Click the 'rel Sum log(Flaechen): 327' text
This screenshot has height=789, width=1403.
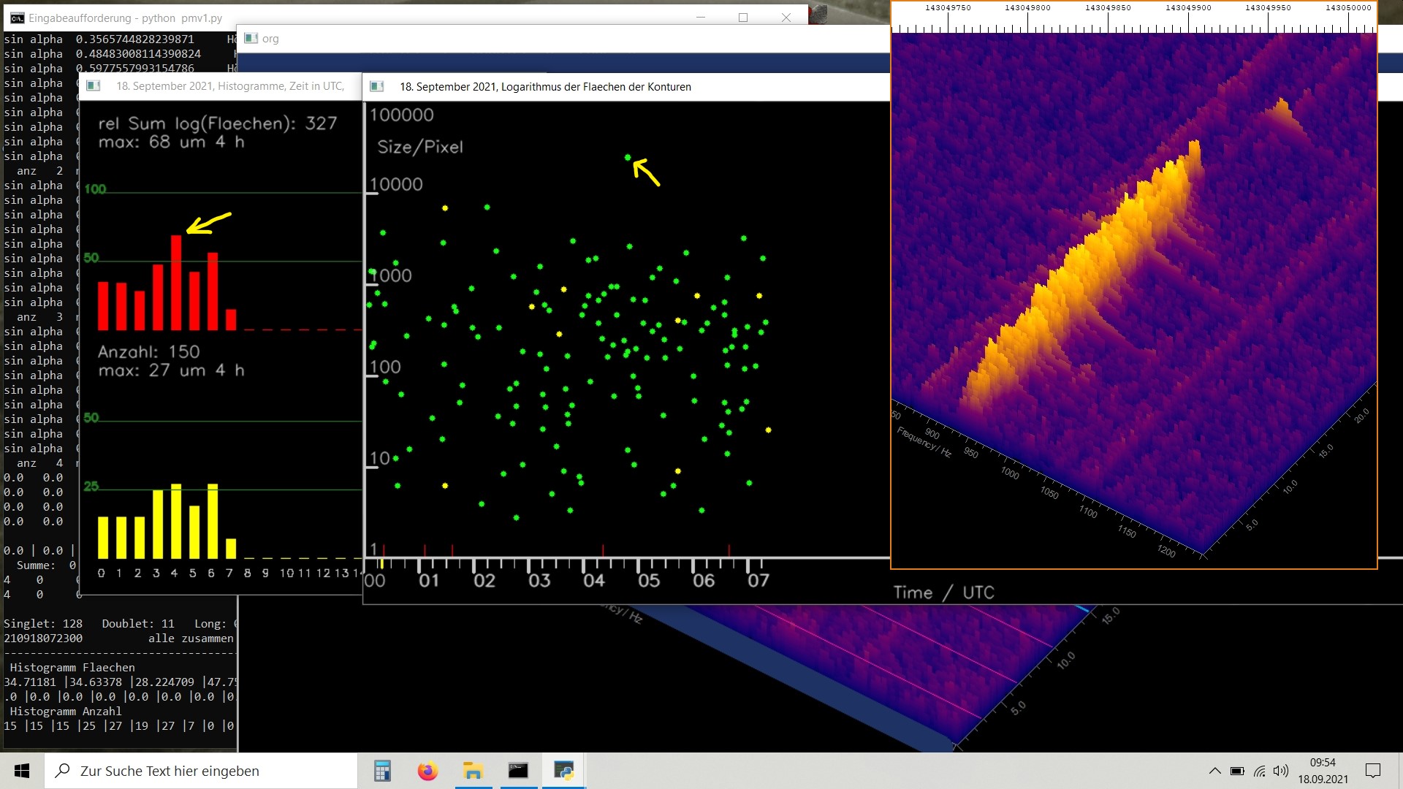(218, 123)
